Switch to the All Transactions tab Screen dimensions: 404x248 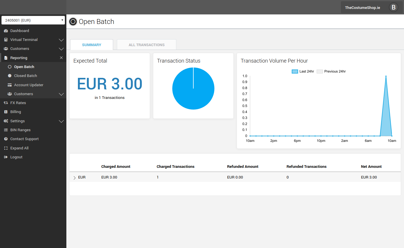pyautogui.click(x=147, y=45)
